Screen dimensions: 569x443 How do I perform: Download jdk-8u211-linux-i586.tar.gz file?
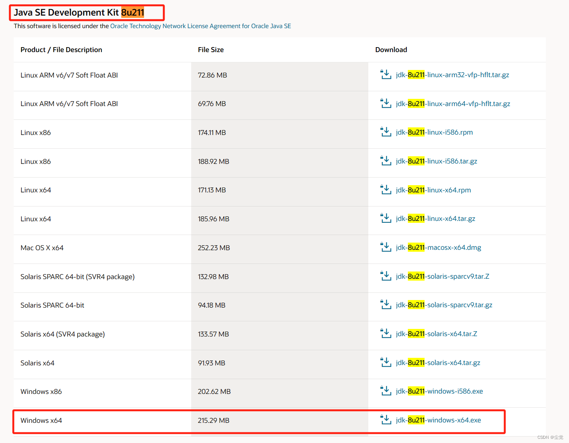436,161
